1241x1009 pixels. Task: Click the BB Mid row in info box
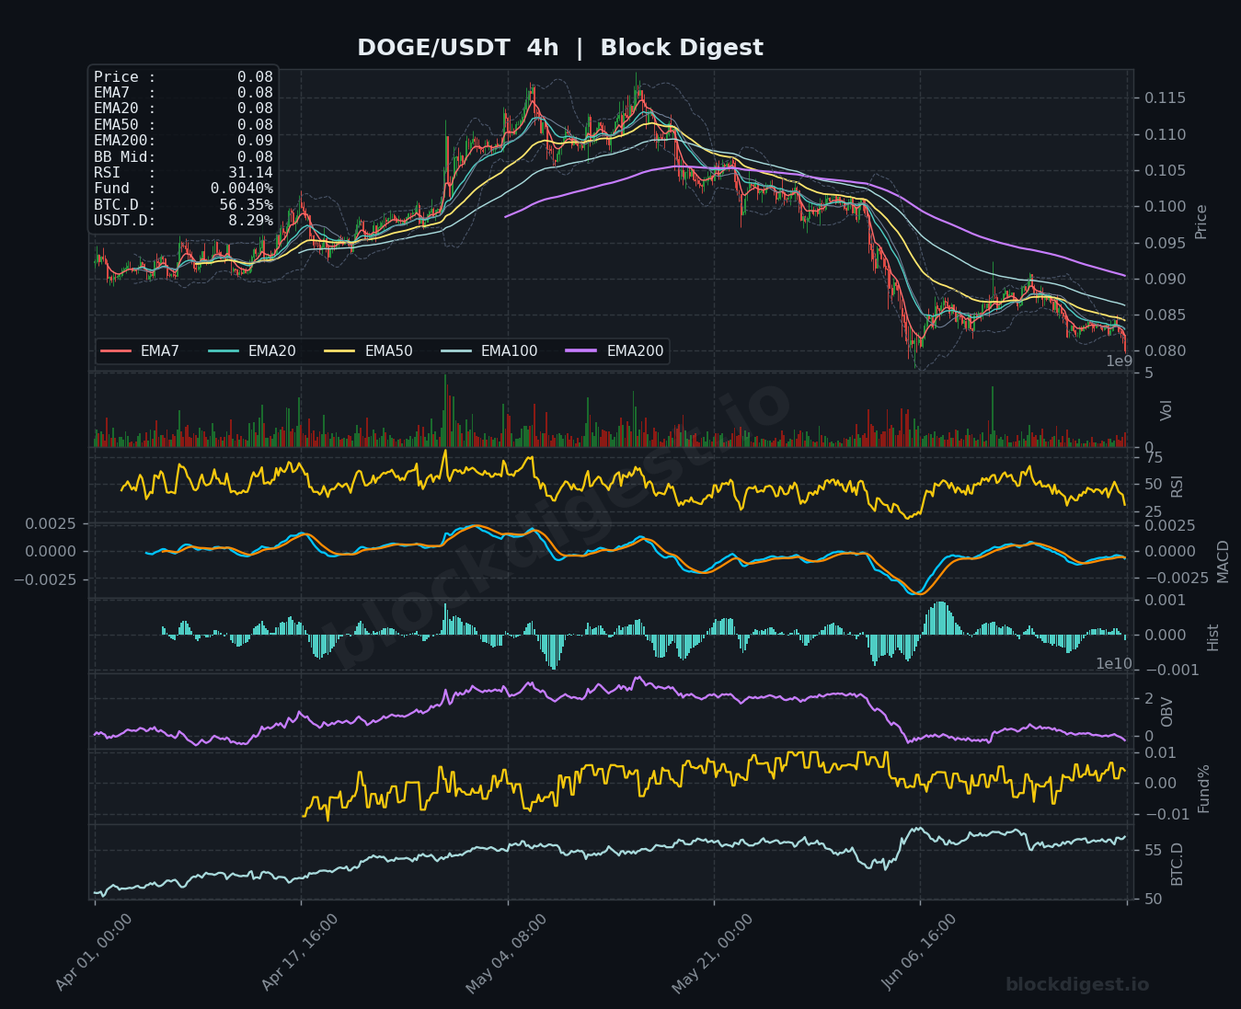coord(183,156)
